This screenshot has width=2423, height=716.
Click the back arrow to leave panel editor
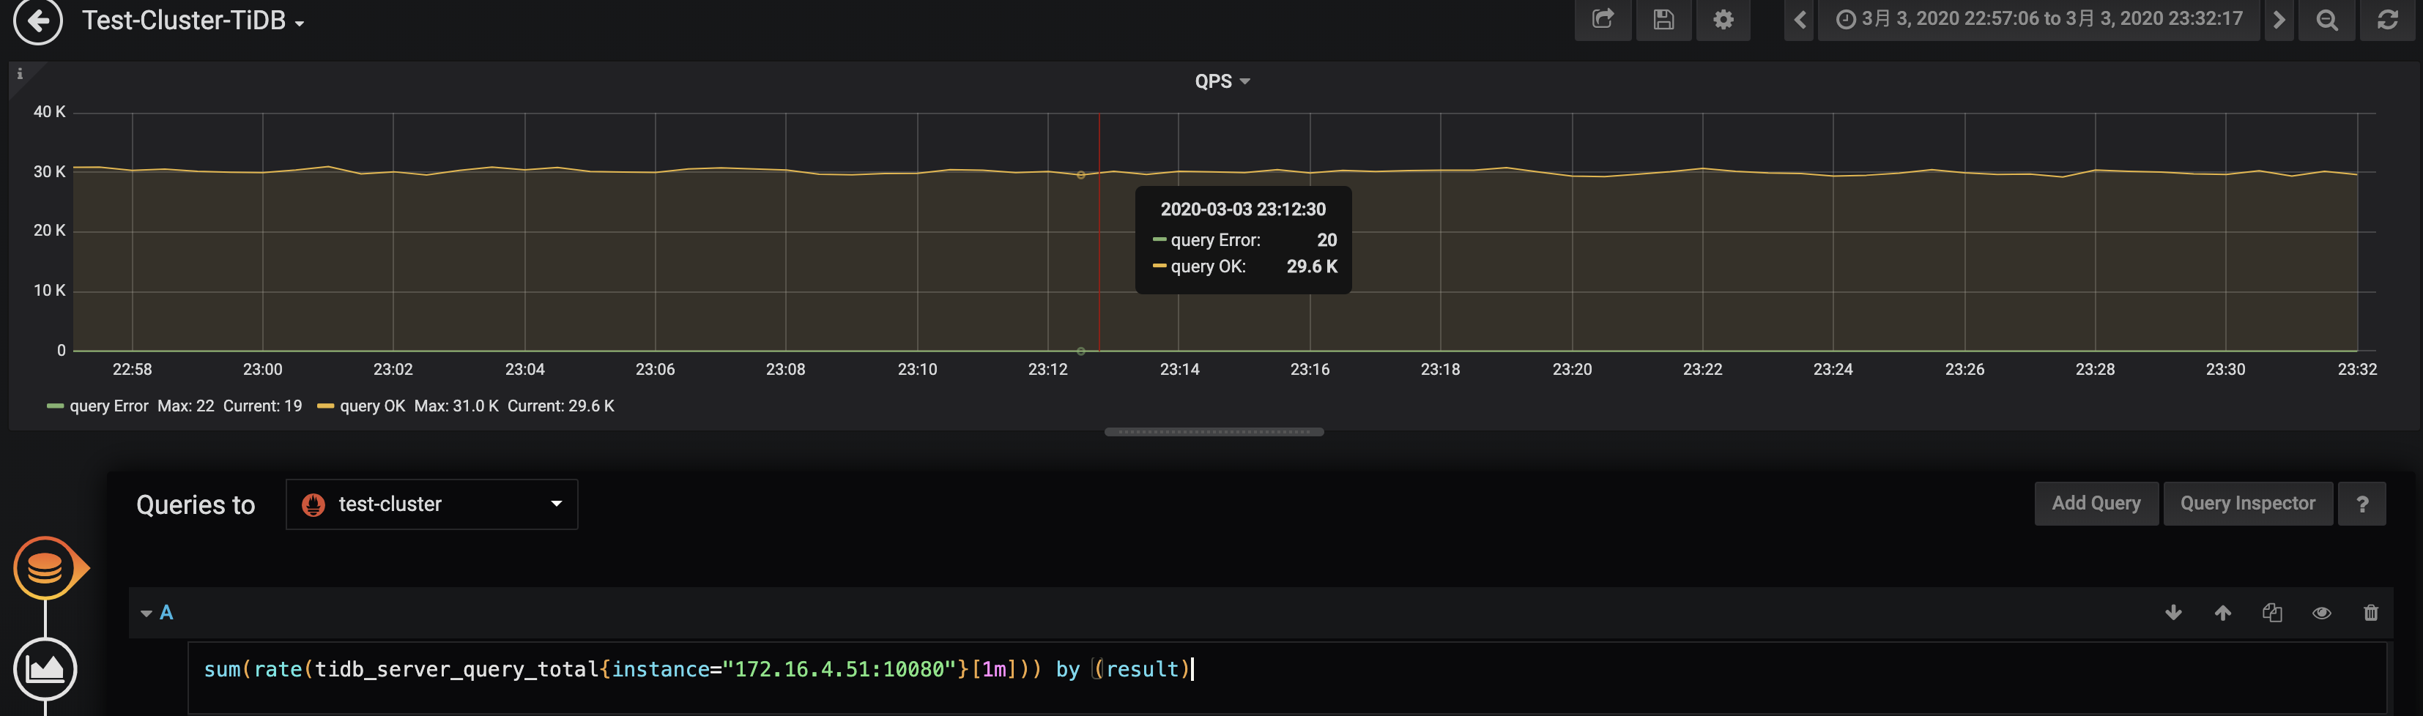tap(37, 20)
